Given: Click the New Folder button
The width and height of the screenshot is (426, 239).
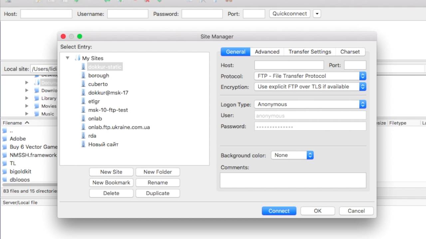Looking at the screenshot, I should 158,172.
